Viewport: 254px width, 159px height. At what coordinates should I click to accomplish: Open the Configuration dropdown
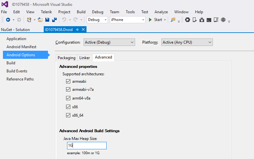pyautogui.click(x=109, y=42)
